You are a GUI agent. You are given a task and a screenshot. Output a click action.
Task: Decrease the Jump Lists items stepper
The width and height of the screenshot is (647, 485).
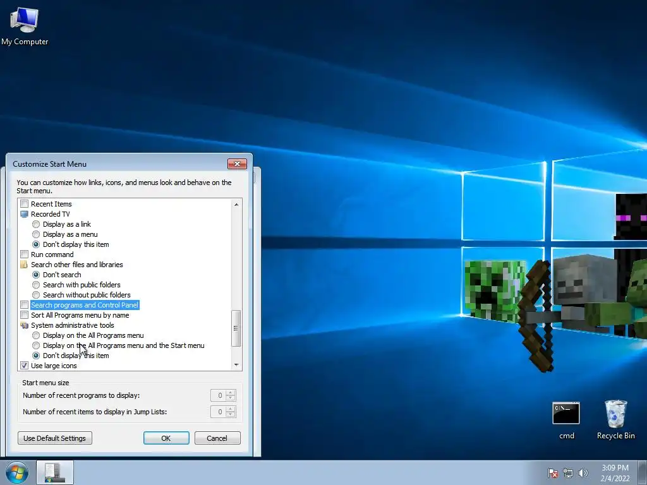click(231, 414)
